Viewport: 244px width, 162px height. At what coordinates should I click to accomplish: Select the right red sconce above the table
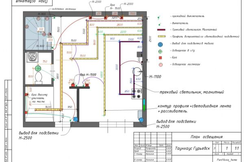click(87, 85)
